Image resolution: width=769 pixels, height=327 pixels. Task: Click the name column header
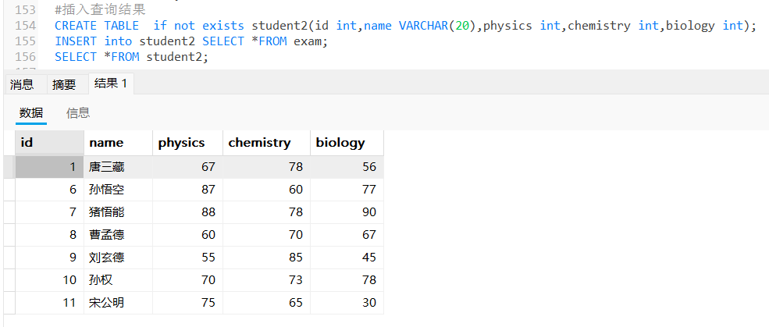click(118, 143)
